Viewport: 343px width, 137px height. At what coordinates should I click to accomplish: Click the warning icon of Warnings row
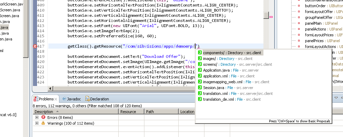tap(43, 123)
